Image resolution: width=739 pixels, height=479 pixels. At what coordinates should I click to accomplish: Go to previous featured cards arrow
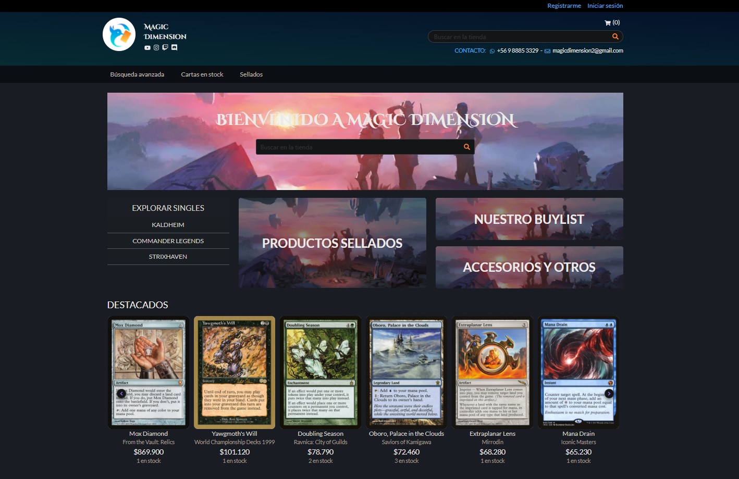click(x=121, y=394)
